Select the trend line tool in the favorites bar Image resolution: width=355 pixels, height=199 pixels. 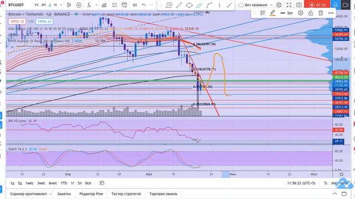click(x=179, y=5)
